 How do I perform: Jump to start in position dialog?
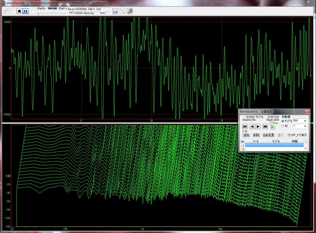pos(245,126)
